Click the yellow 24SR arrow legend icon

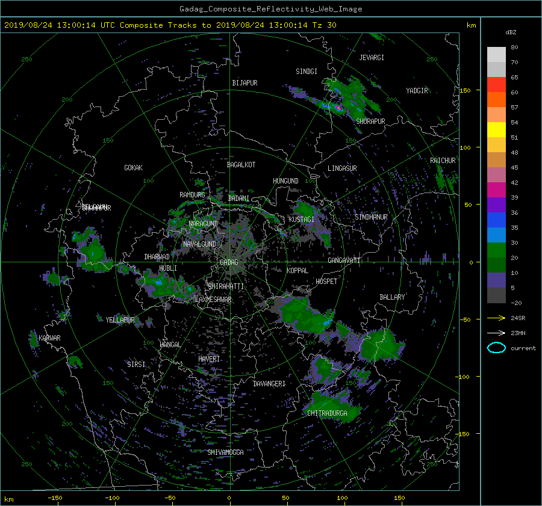click(x=496, y=318)
